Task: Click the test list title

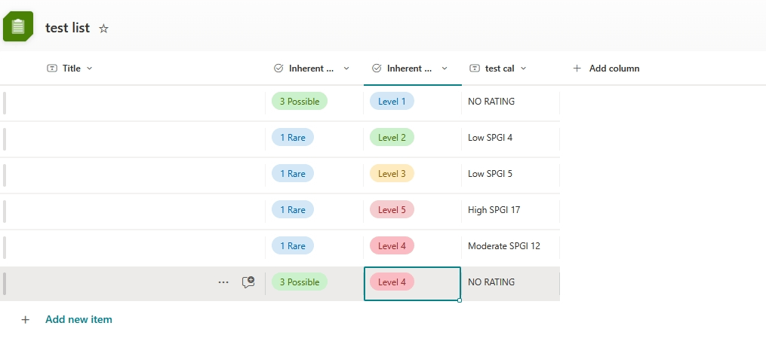Action: pyautogui.click(x=67, y=28)
